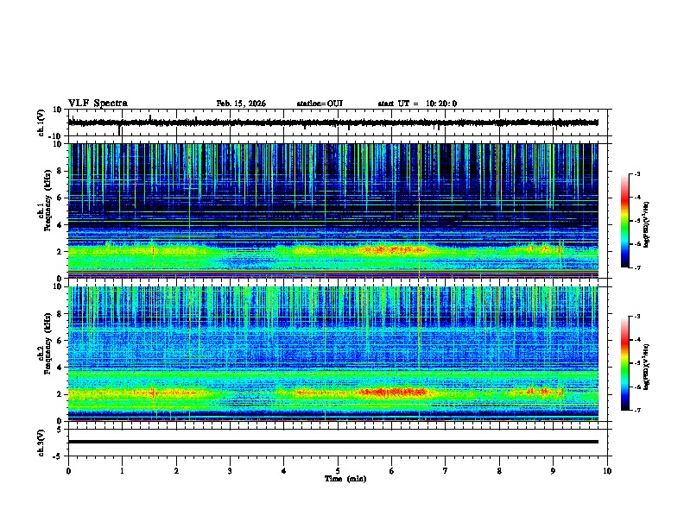Click time axis tick label "8"

[499, 471]
